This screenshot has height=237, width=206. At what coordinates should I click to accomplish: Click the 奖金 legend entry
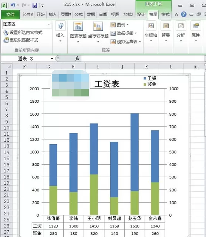pyautogui.click(x=150, y=84)
